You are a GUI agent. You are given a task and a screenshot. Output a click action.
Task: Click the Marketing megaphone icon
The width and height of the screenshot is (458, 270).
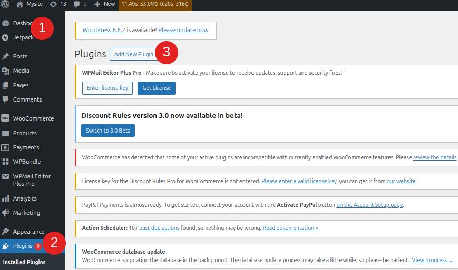[x=5, y=213]
